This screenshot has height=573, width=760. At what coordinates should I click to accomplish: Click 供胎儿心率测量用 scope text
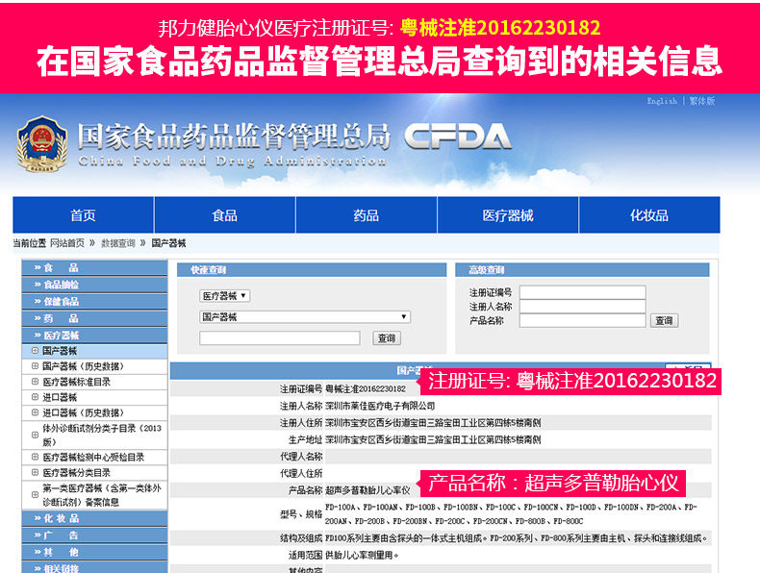pos(362,555)
